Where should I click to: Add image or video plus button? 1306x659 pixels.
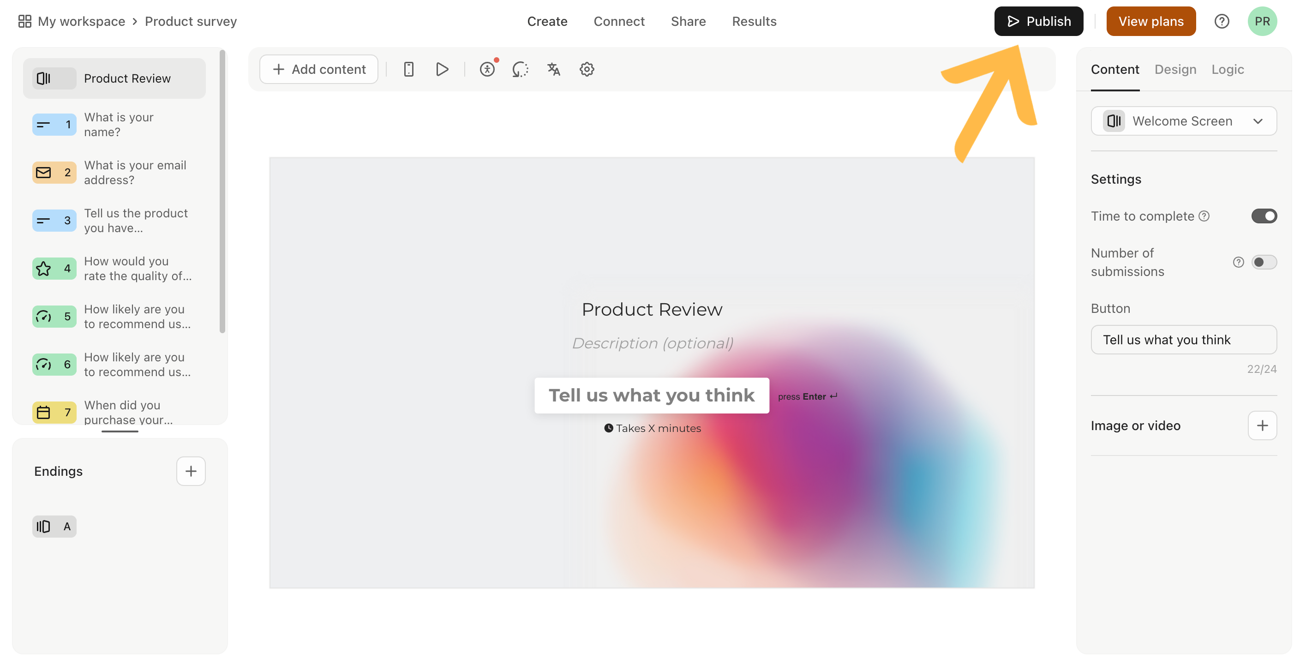pyautogui.click(x=1262, y=425)
